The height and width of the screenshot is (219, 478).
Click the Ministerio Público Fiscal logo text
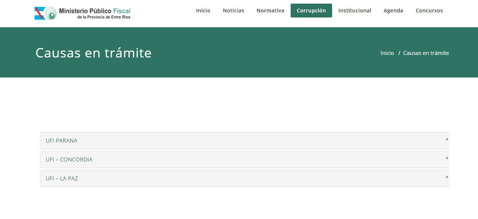coord(94,11)
